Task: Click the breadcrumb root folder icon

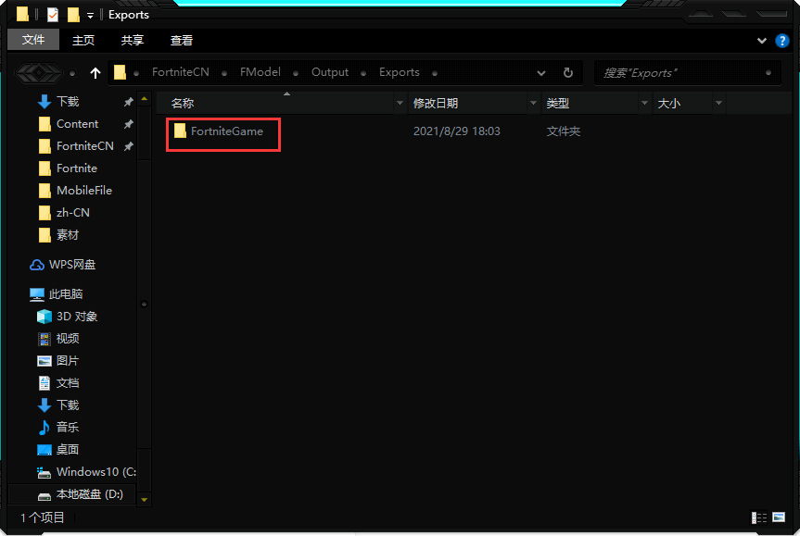Action: click(120, 72)
